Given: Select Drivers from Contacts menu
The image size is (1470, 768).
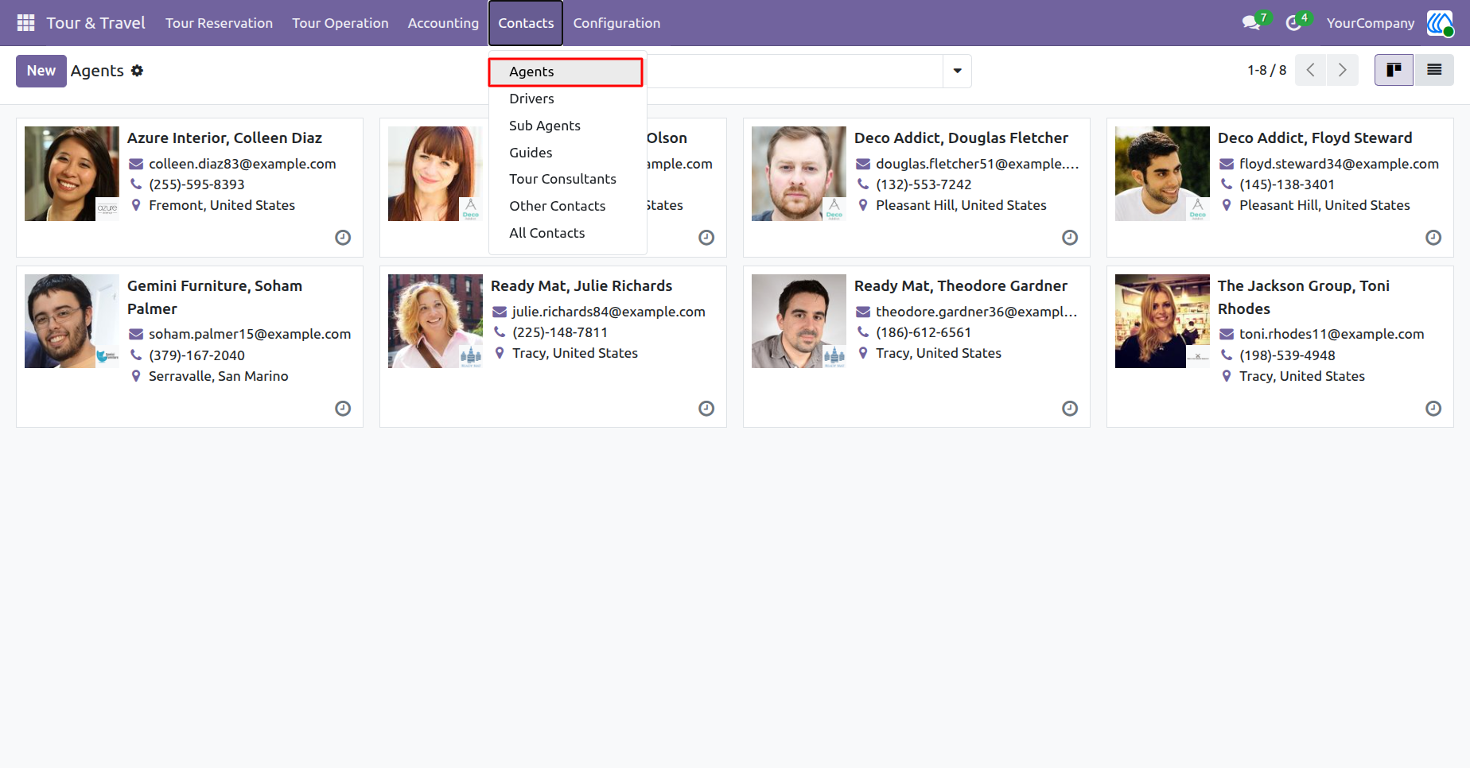Looking at the screenshot, I should 567,99.
